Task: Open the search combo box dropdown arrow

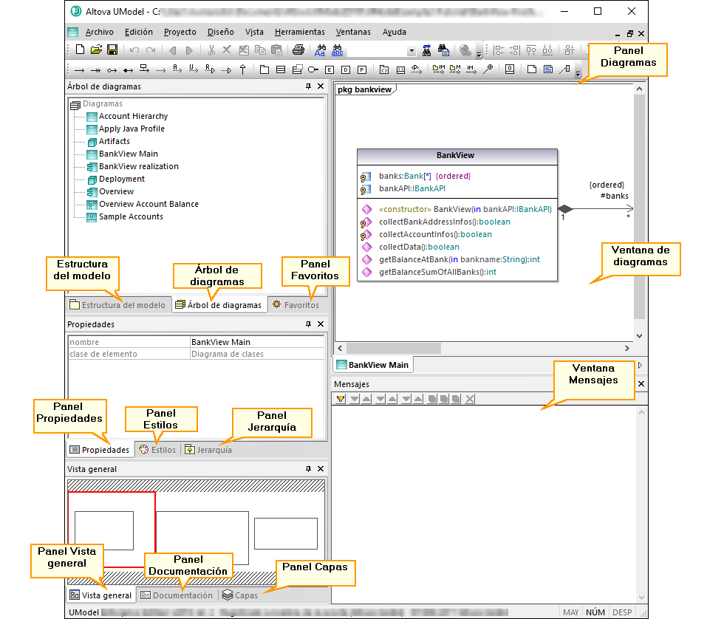Action: pyautogui.click(x=411, y=50)
